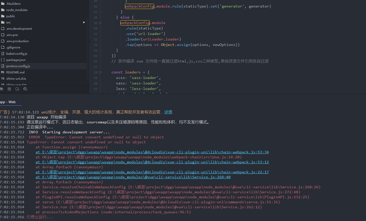Expand the public folder
The image size is (366, 221).
point(11,16)
